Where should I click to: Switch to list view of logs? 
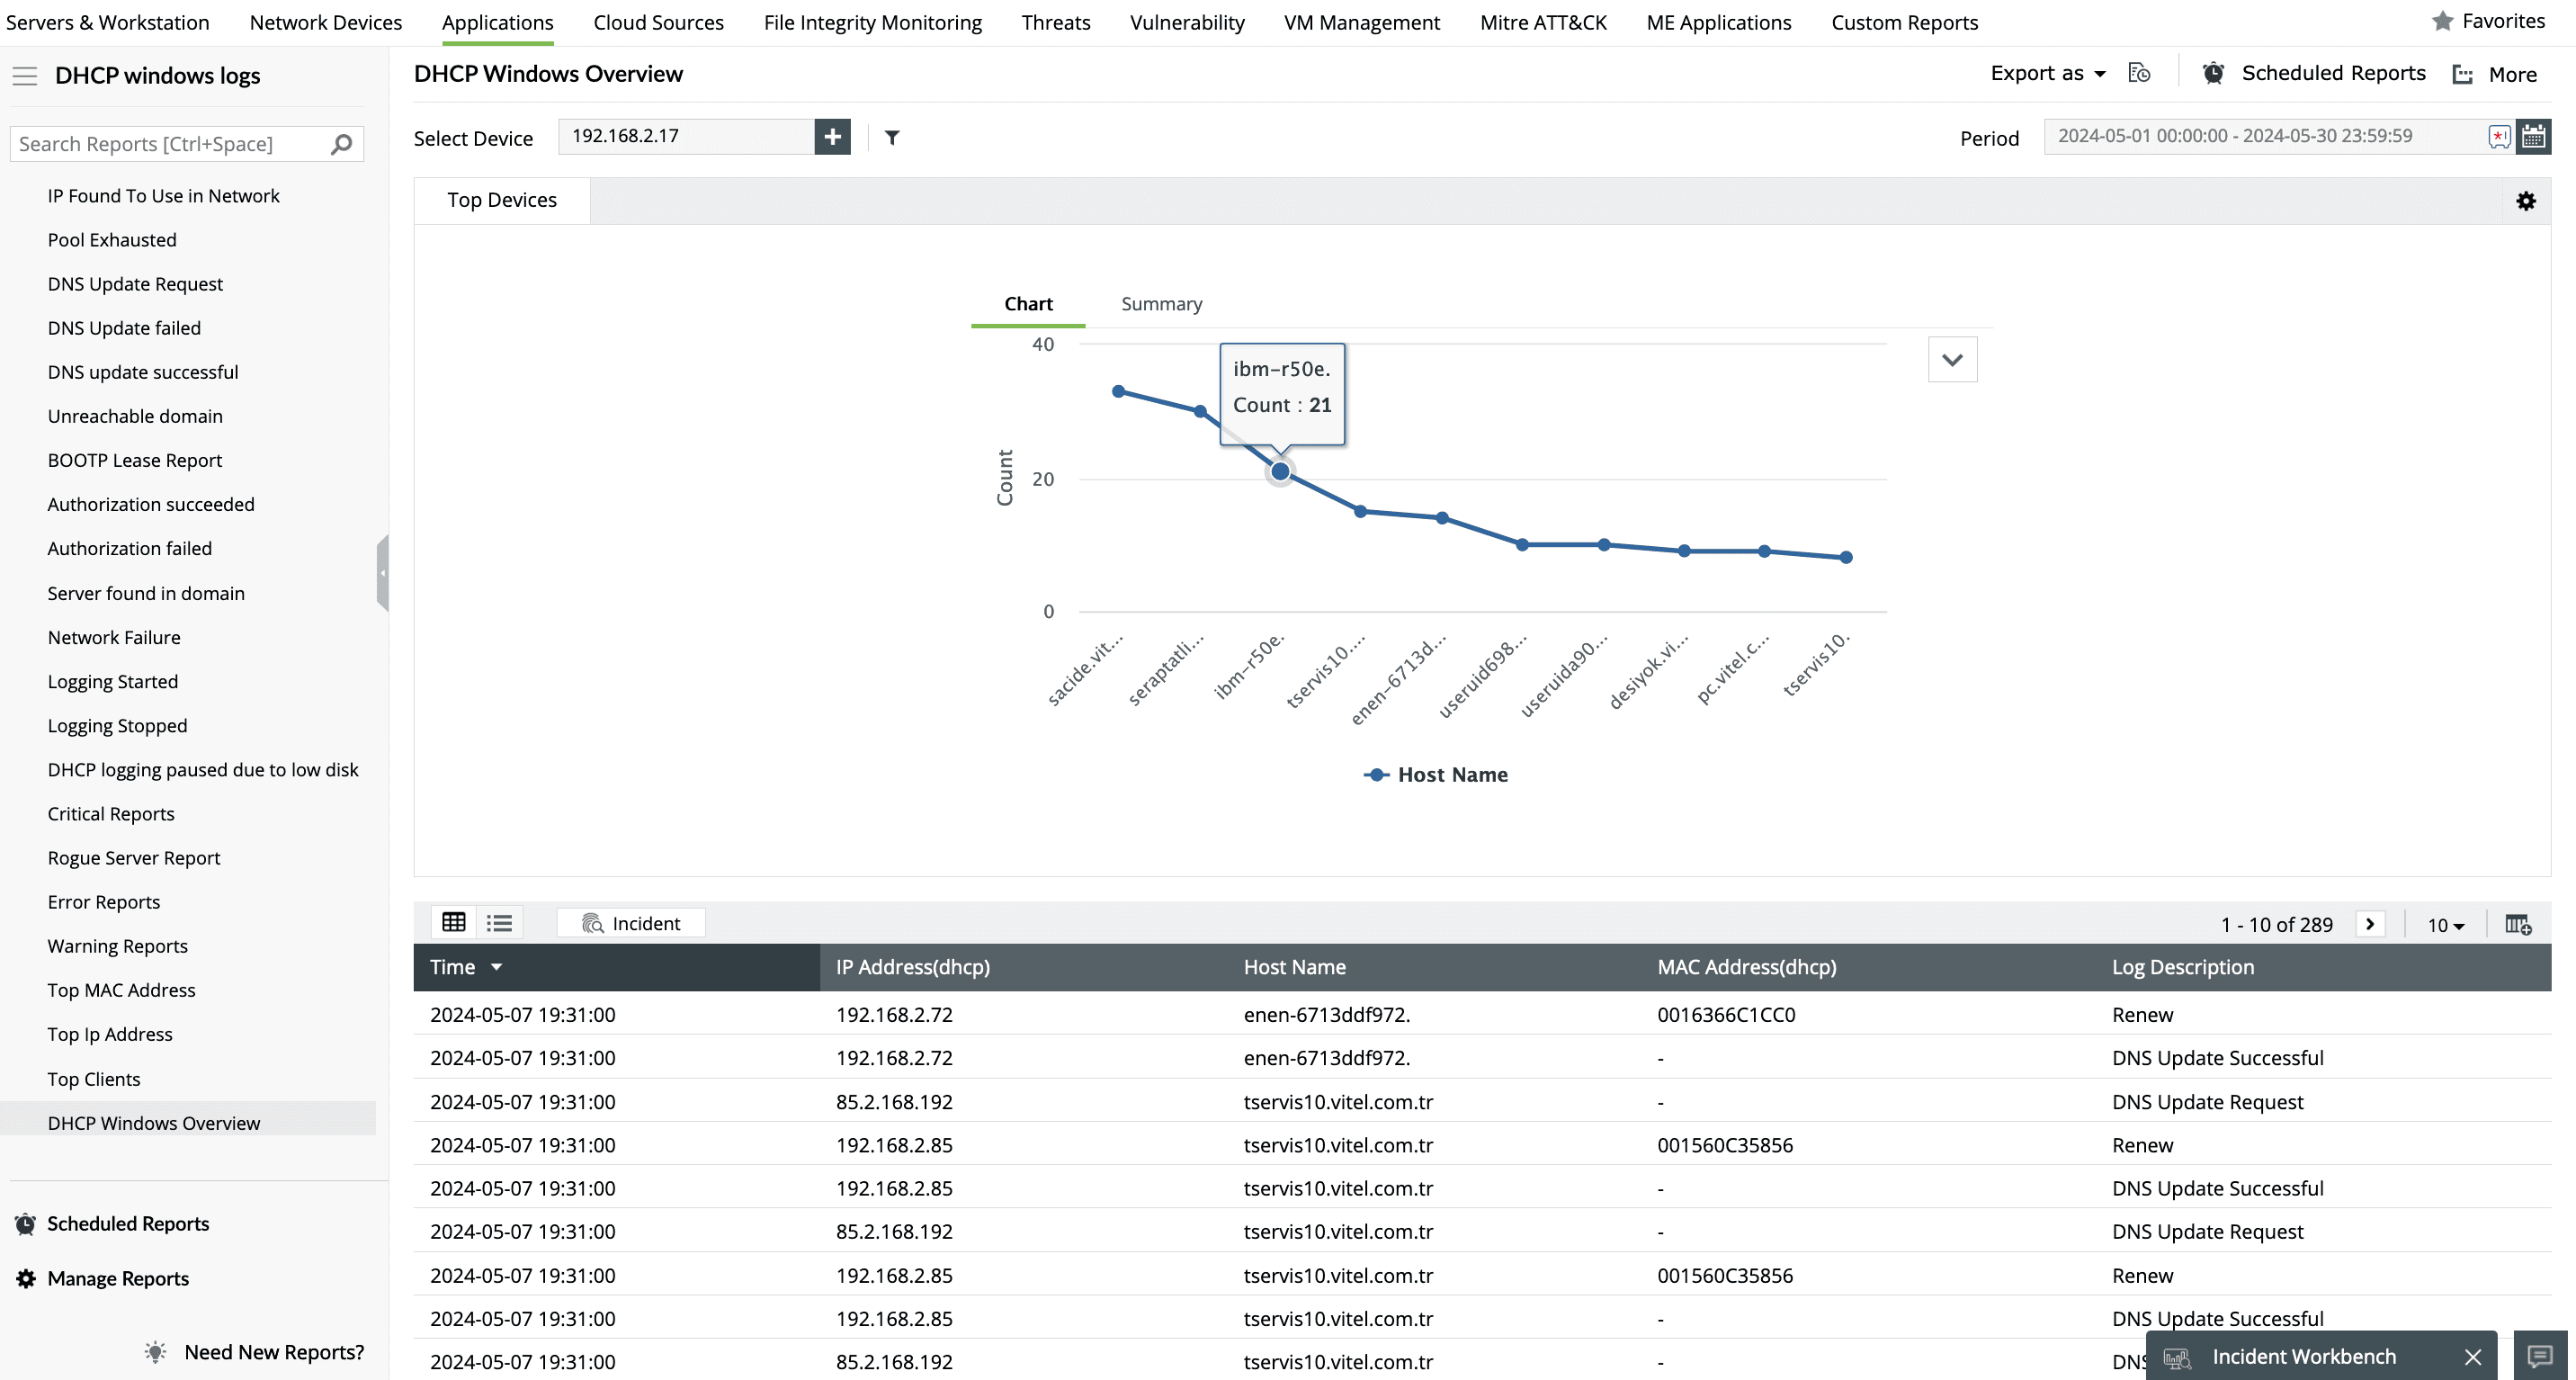(499, 923)
